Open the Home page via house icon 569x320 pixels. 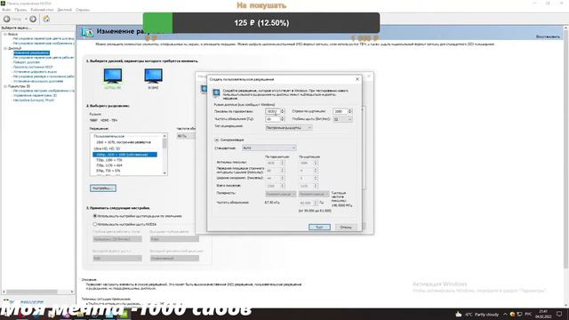coord(46,19)
